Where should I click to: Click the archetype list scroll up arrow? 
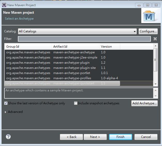[x=156, y=46]
